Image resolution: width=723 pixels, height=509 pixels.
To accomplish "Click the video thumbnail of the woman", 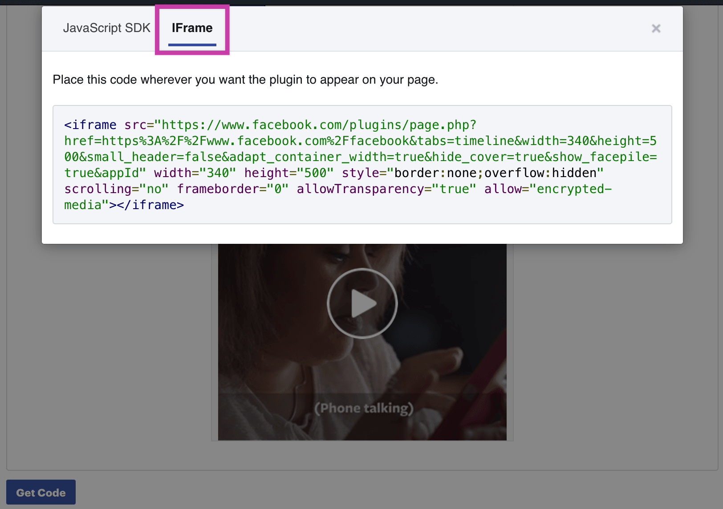I will coord(362,342).
